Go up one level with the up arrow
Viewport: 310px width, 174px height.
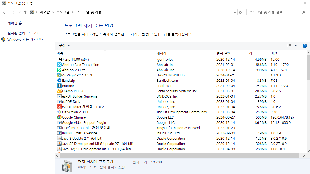point(25,12)
